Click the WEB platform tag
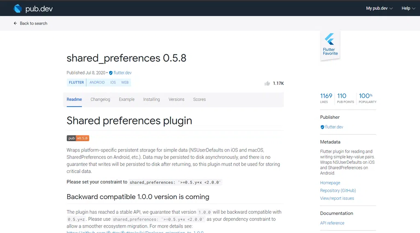Viewport: 420px width, 233px height. point(125,82)
